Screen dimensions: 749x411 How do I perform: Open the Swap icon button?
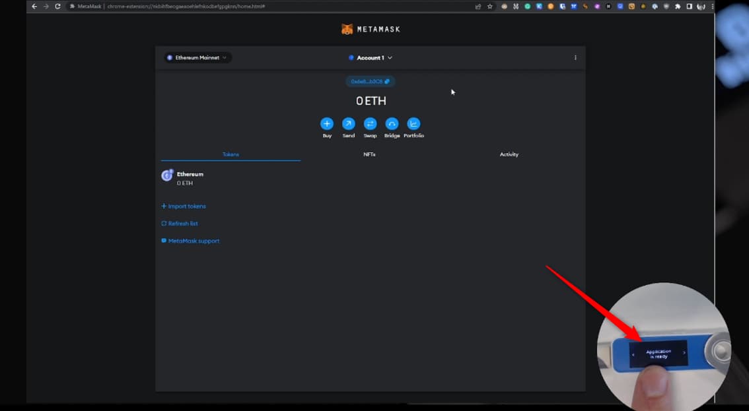370,124
